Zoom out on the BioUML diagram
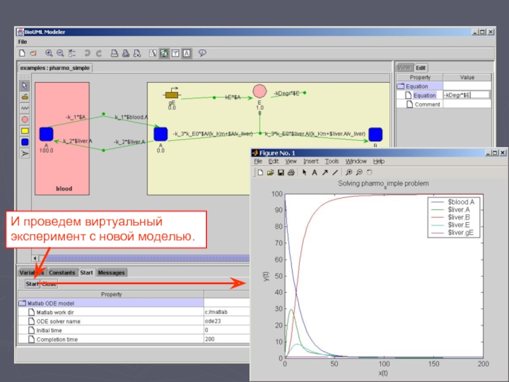The height and width of the screenshot is (382, 509). (x=60, y=53)
